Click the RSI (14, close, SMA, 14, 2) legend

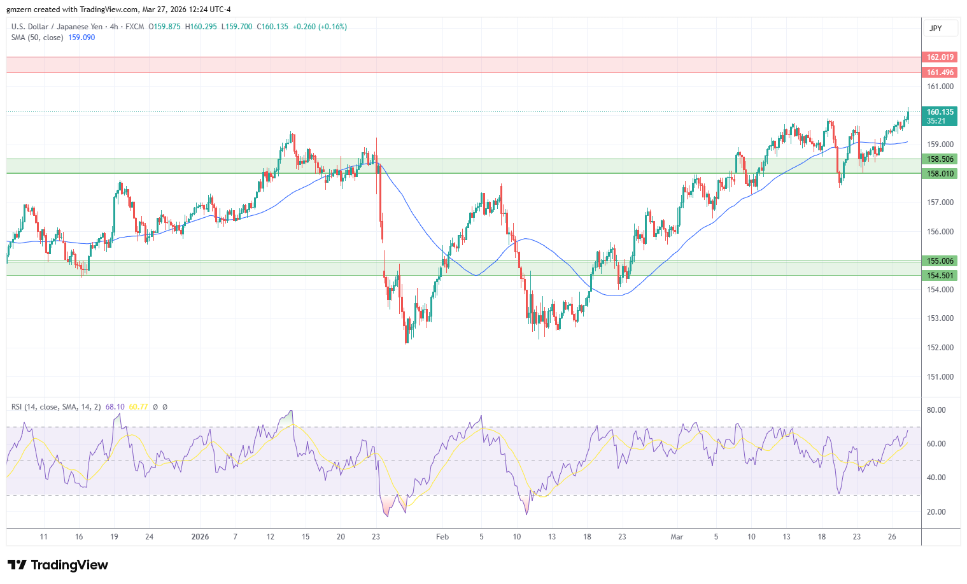(56, 406)
